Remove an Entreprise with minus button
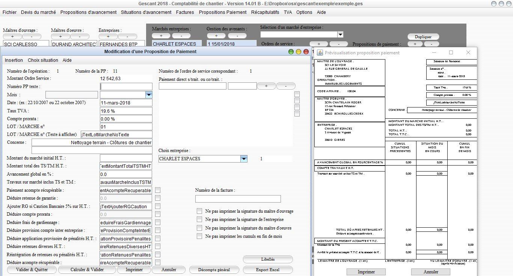 click(x=127, y=37)
